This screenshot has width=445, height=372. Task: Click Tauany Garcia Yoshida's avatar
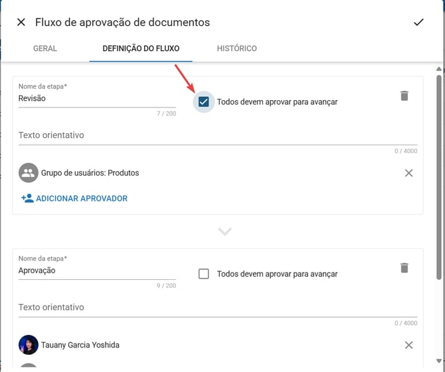pyautogui.click(x=29, y=345)
